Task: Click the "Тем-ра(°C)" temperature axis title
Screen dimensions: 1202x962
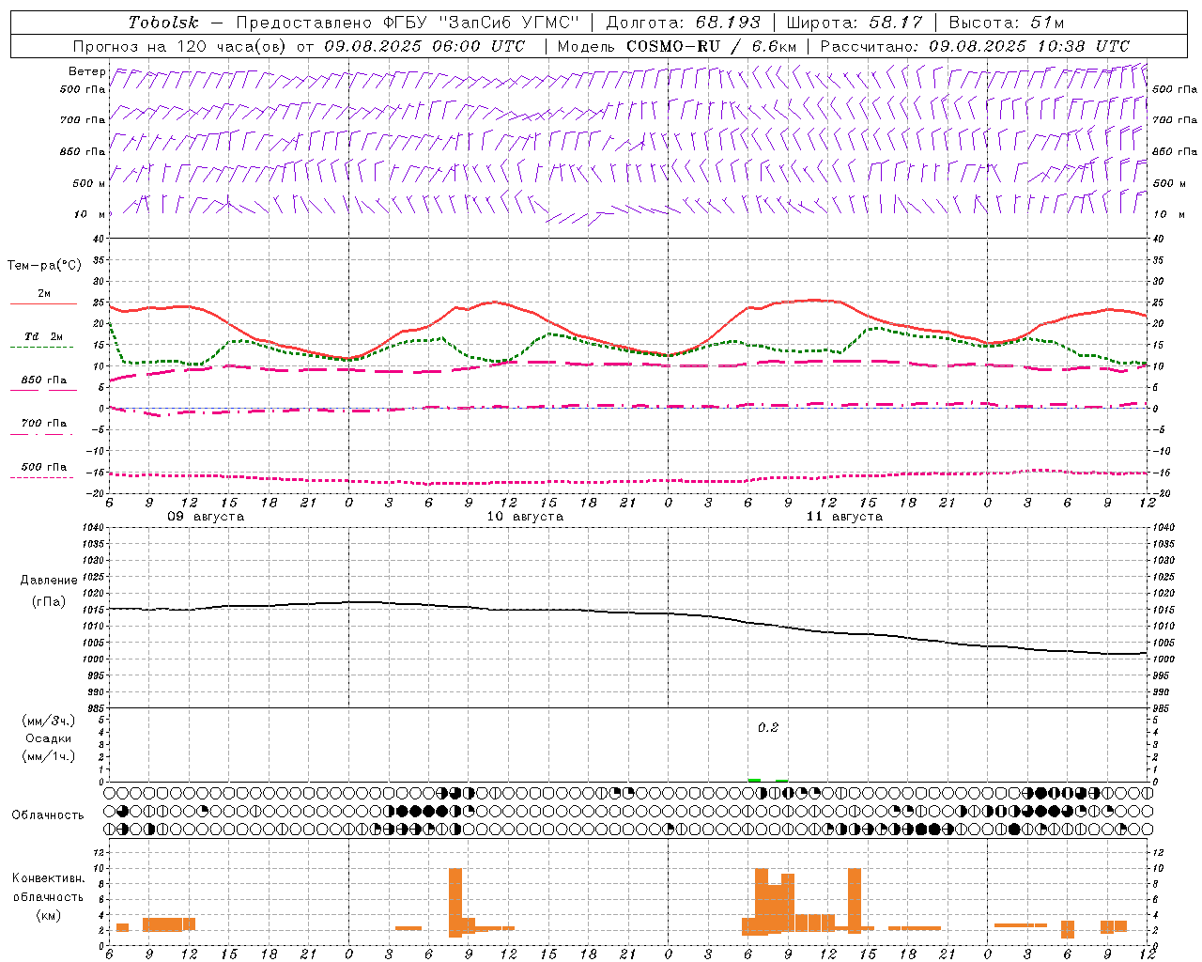Action: 44,266
